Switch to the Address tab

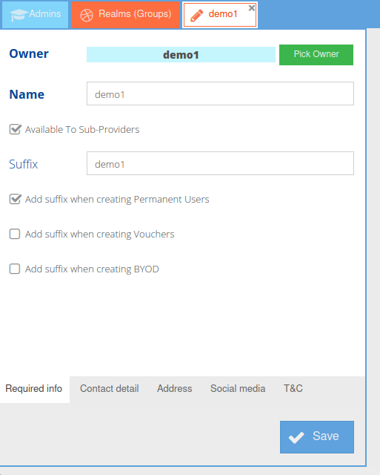point(174,389)
